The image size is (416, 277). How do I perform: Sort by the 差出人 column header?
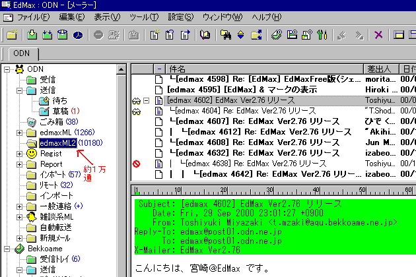[381, 69]
